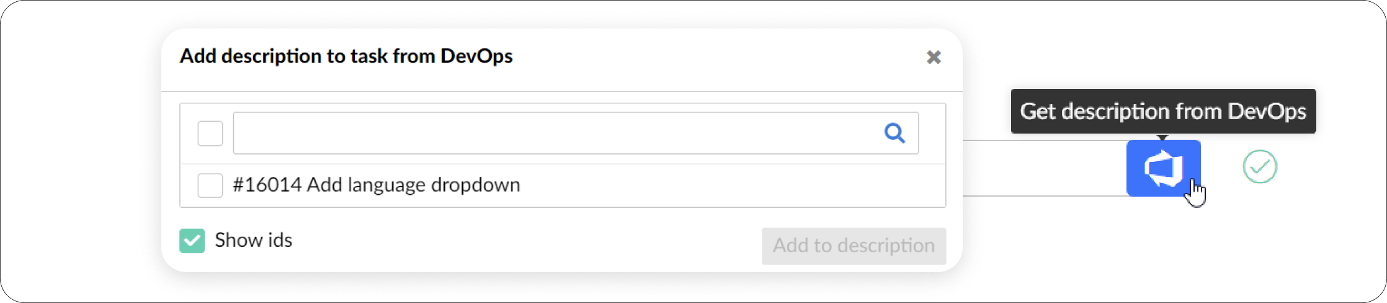Click the green checkmark circle icon
Image resolution: width=1387 pixels, height=303 pixels.
coord(1259,167)
